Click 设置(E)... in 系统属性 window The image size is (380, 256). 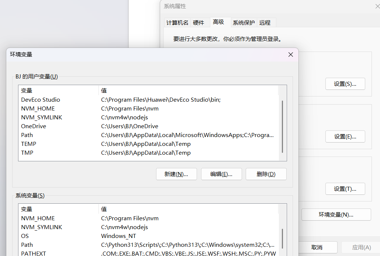click(345, 137)
